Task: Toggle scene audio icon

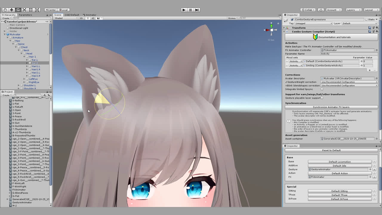Action: tap(93, 18)
